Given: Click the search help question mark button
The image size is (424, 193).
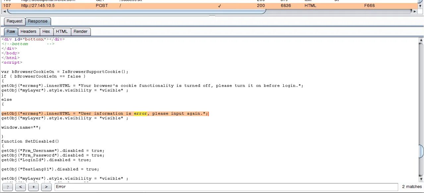Looking at the screenshot, I should (x=7, y=187).
